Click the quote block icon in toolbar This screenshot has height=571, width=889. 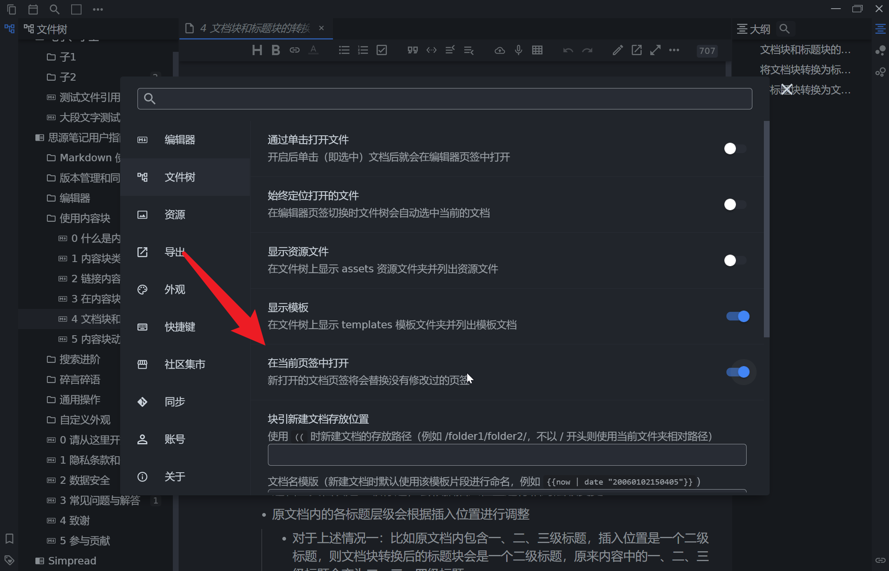click(x=412, y=50)
